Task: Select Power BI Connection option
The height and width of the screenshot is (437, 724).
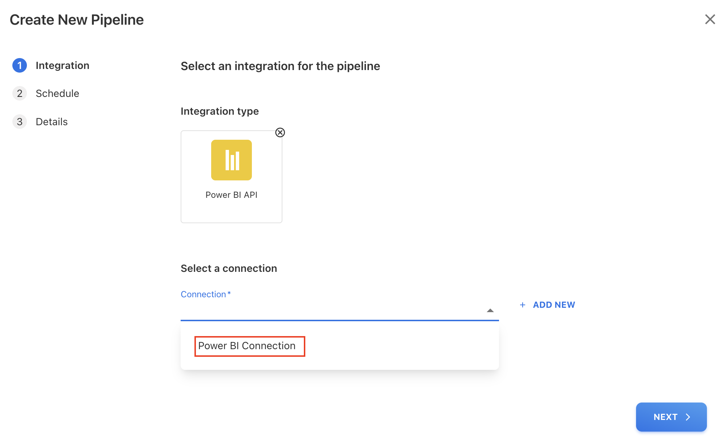Action: point(247,346)
